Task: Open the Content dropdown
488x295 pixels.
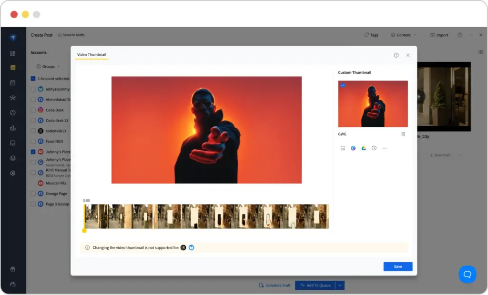Action: pos(404,35)
